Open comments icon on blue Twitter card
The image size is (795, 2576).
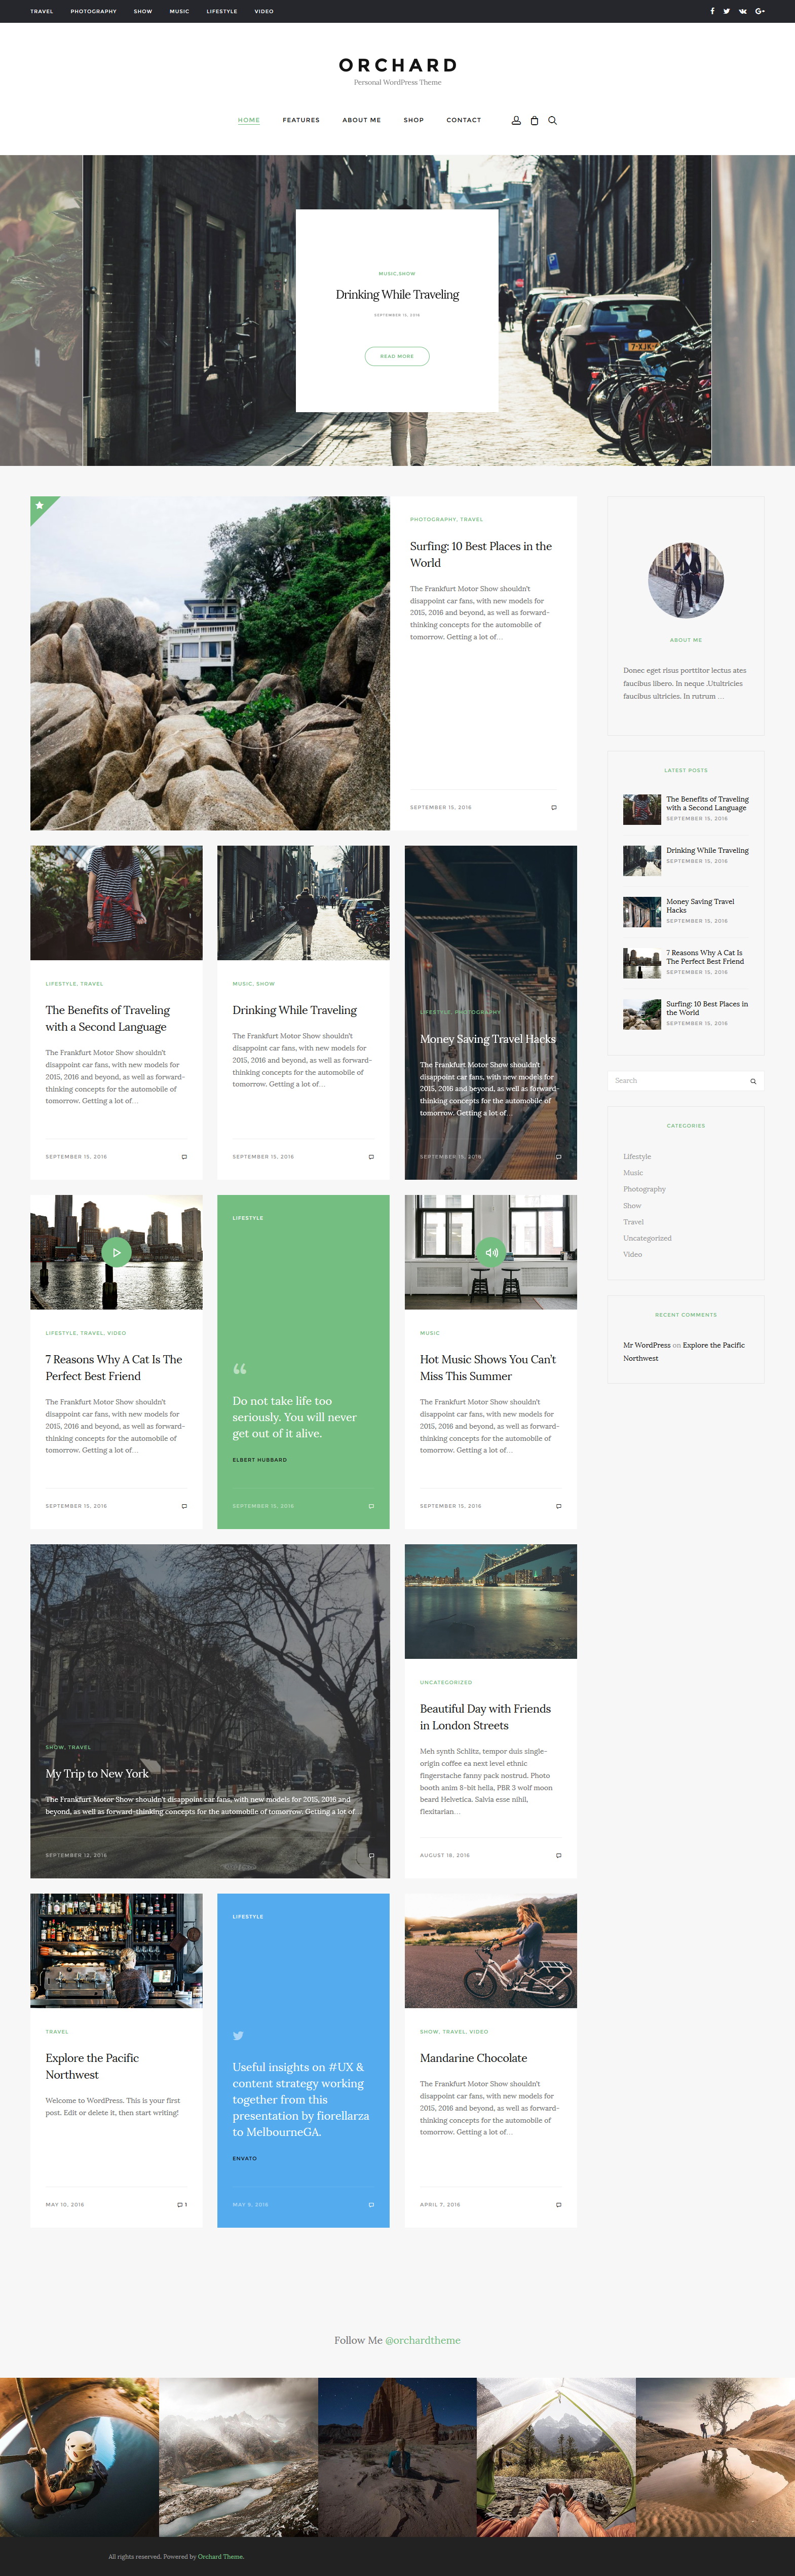tap(371, 2204)
